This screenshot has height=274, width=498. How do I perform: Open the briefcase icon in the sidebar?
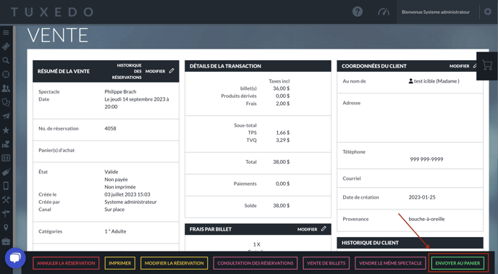[6, 241]
